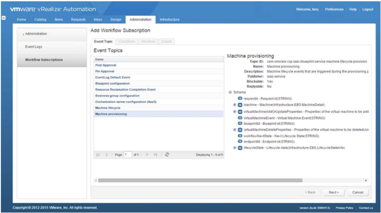Image resolution: width=381 pixels, height=213 pixels.
Task: Open the Infrastructure tab
Action: click(x=169, y=19)
